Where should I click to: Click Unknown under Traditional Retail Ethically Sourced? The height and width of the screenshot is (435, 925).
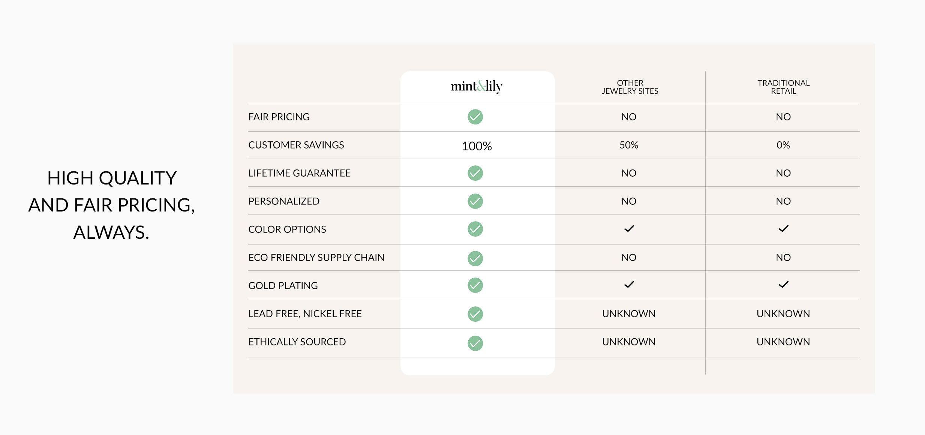[x=783, y=342]
